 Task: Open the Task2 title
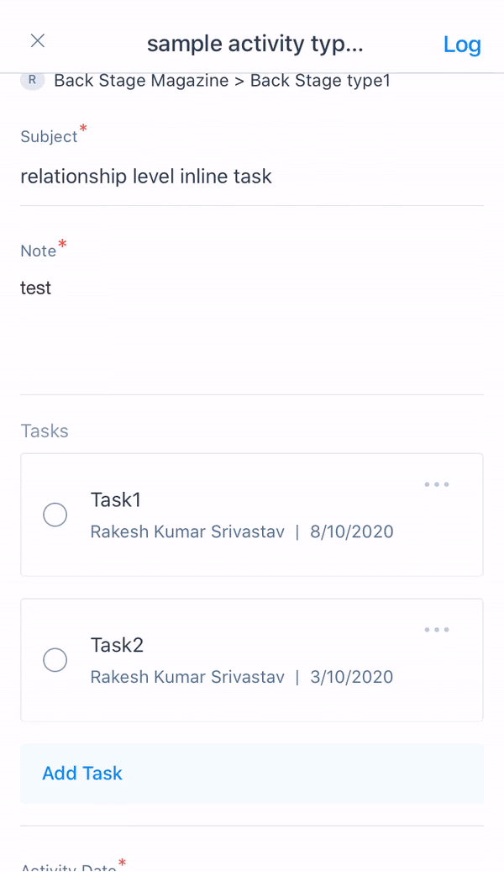click(117, 645)
